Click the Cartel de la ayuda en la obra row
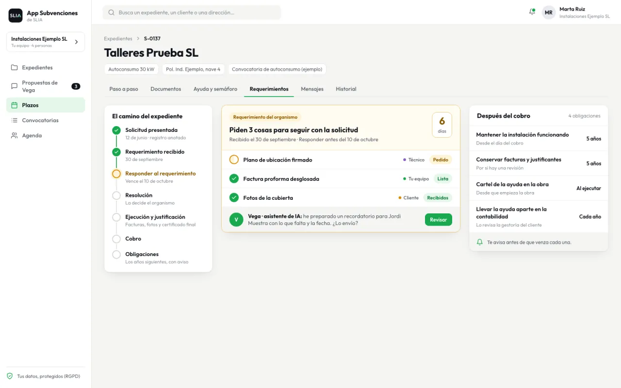This screenshot has width=621, height=388. coord(539,188)
